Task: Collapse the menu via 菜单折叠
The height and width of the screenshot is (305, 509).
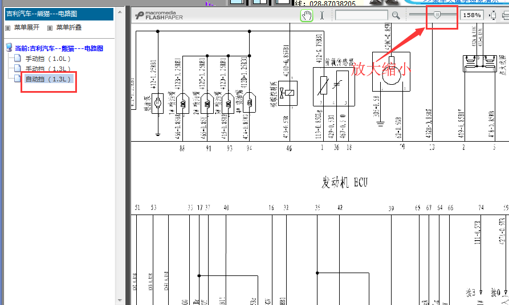Action: (x=69, y=27)
